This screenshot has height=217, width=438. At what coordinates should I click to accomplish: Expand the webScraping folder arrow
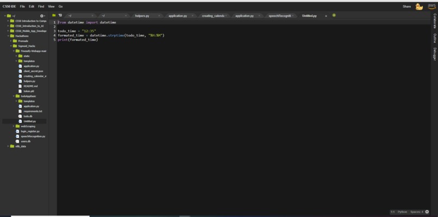(x=14, y=126)
